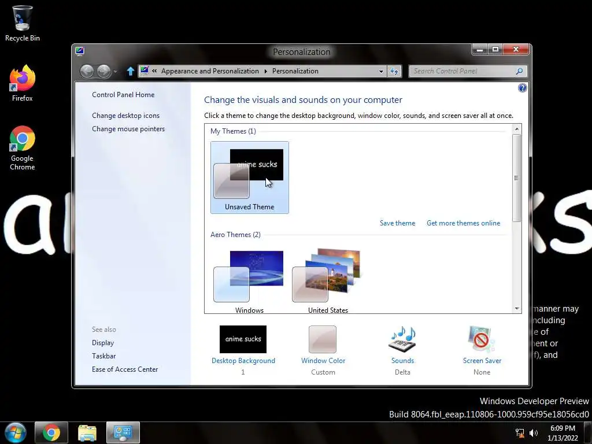Click the Back navigation arrow
Screen dimensions: 592x444
87,71
